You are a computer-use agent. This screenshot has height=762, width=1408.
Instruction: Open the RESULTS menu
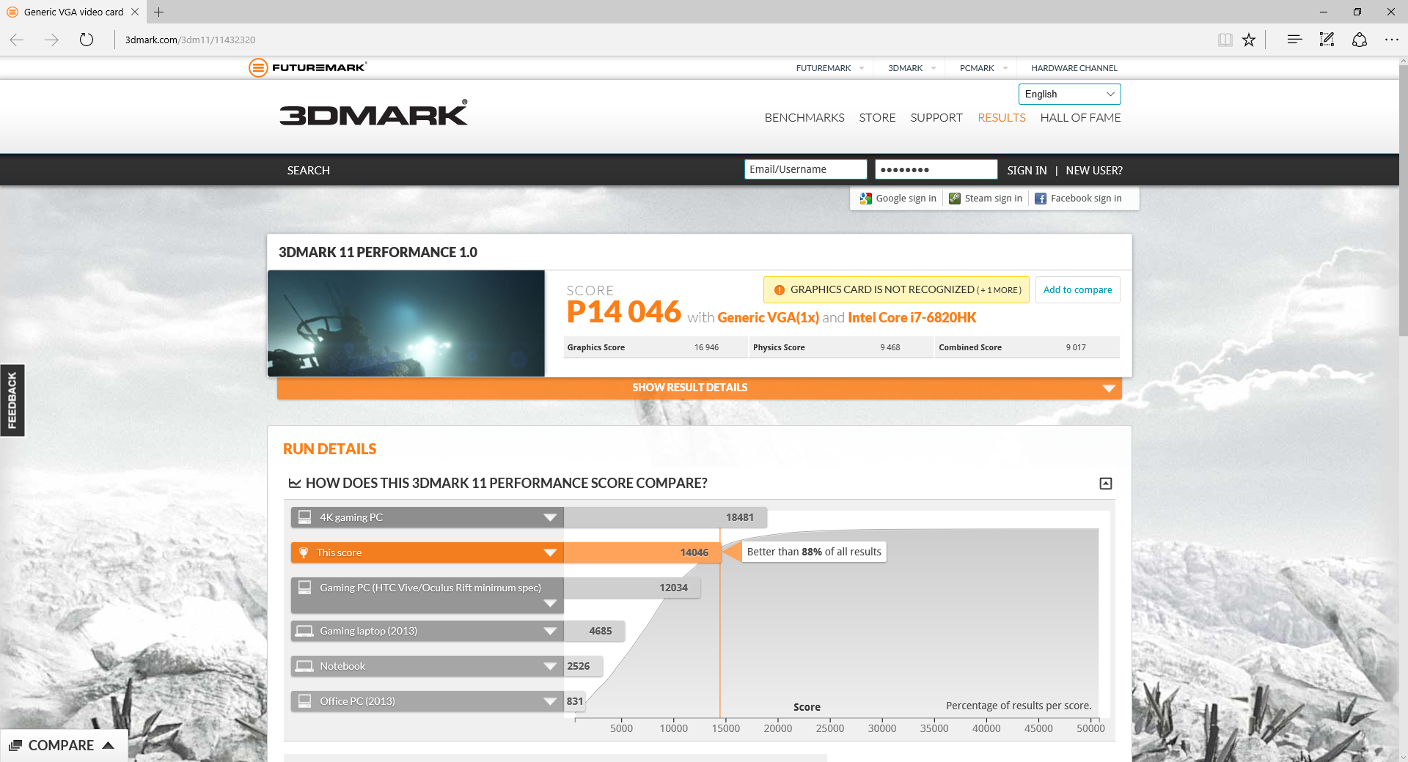pyautogui.click(x=1002, y=117)
